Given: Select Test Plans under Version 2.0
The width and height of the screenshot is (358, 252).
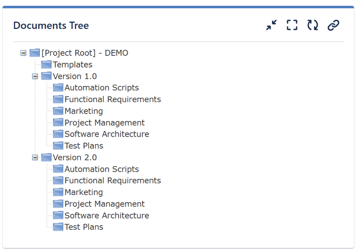Looking at the screenshot, I should pos(84,227).
